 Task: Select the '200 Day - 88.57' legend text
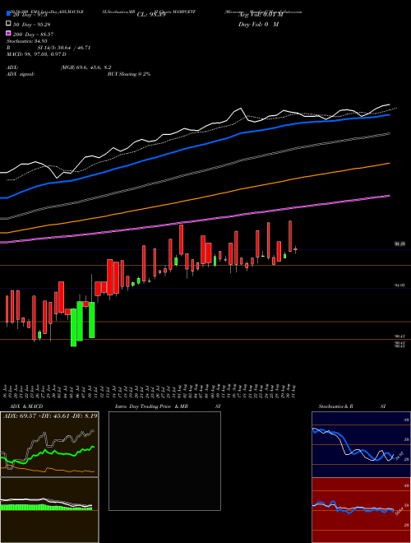[x=33, y=34]
